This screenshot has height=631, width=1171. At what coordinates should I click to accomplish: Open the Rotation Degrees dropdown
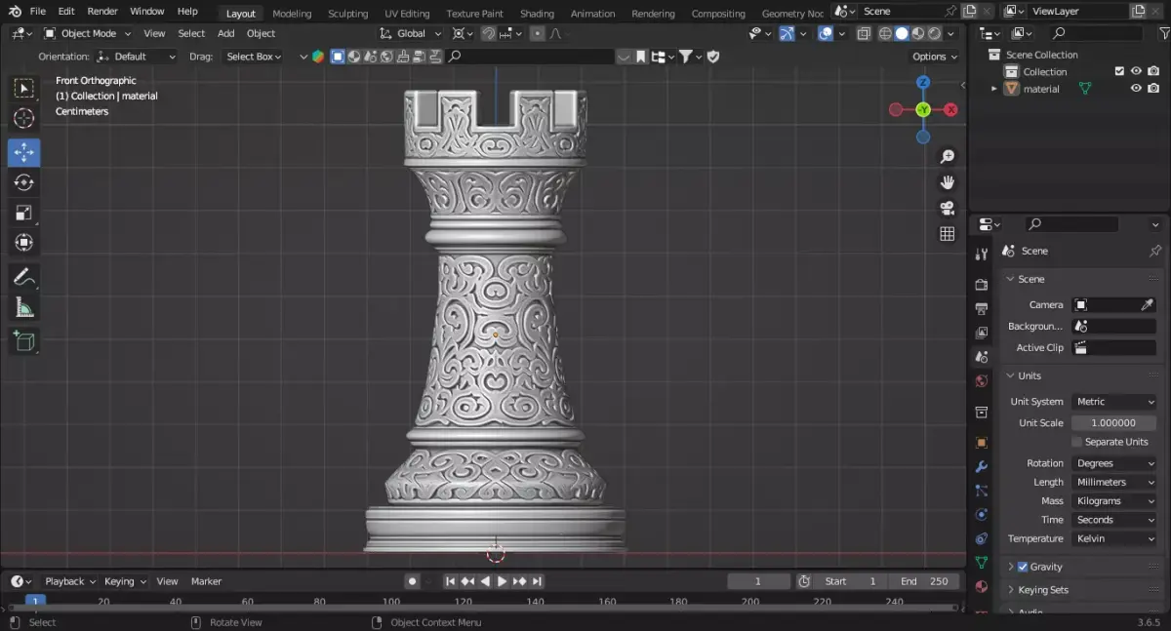(1113, 463)
